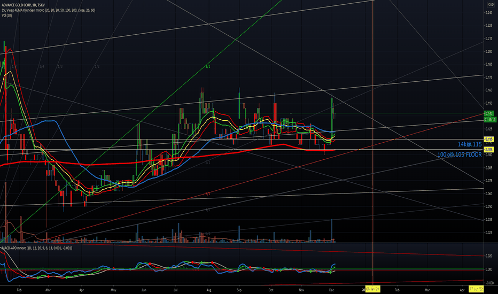Viewport: 498px width, 294px height.
Task: Select the orange vertical line at 08 Jan '21
Action: [372, 143]
